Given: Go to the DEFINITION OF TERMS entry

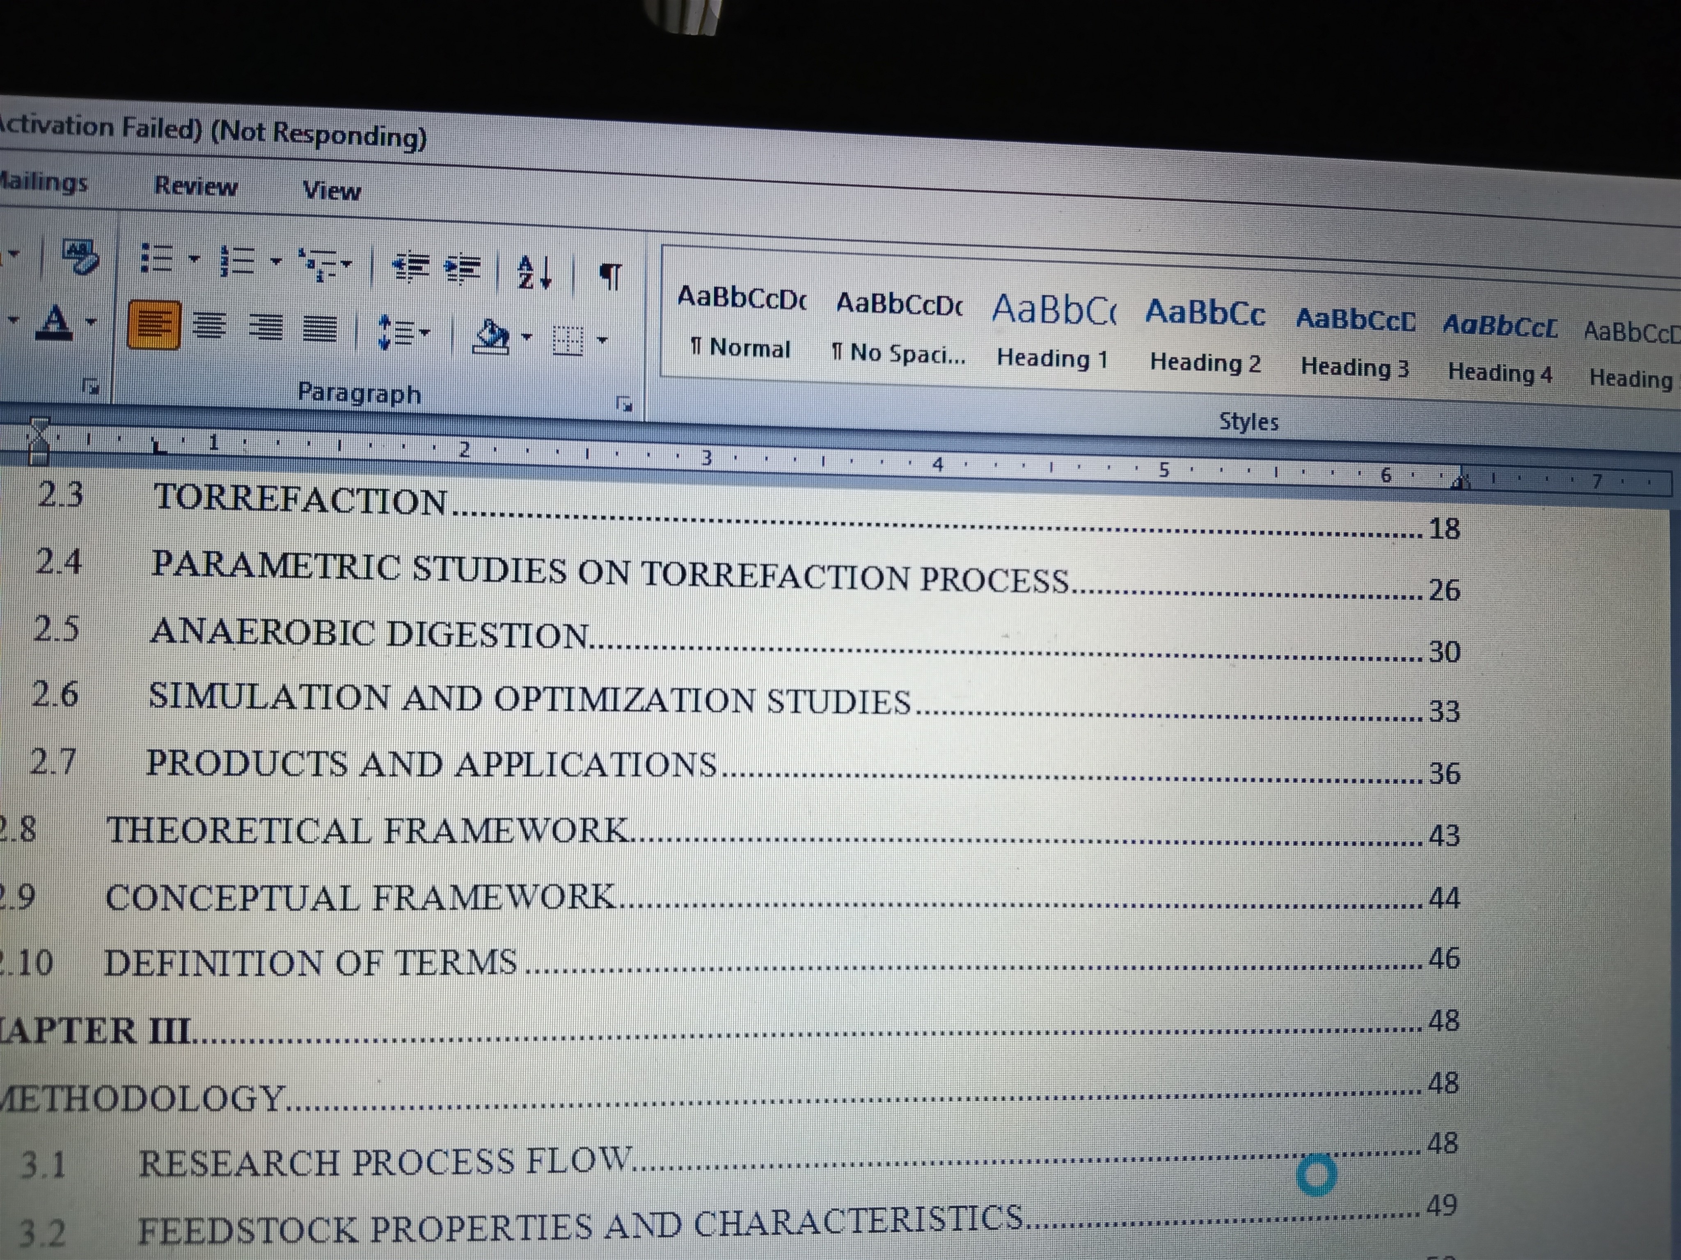Looking at the screenshot, I should click(x=731, y=961).
